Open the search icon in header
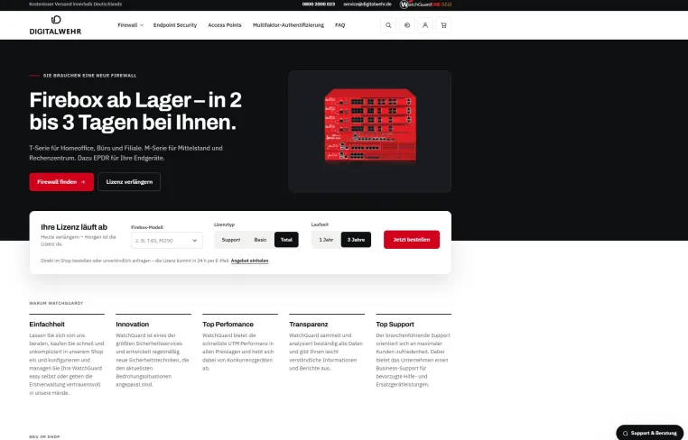Screen dimensions: 688x440 pyautogui.click(x=388, y=25)
